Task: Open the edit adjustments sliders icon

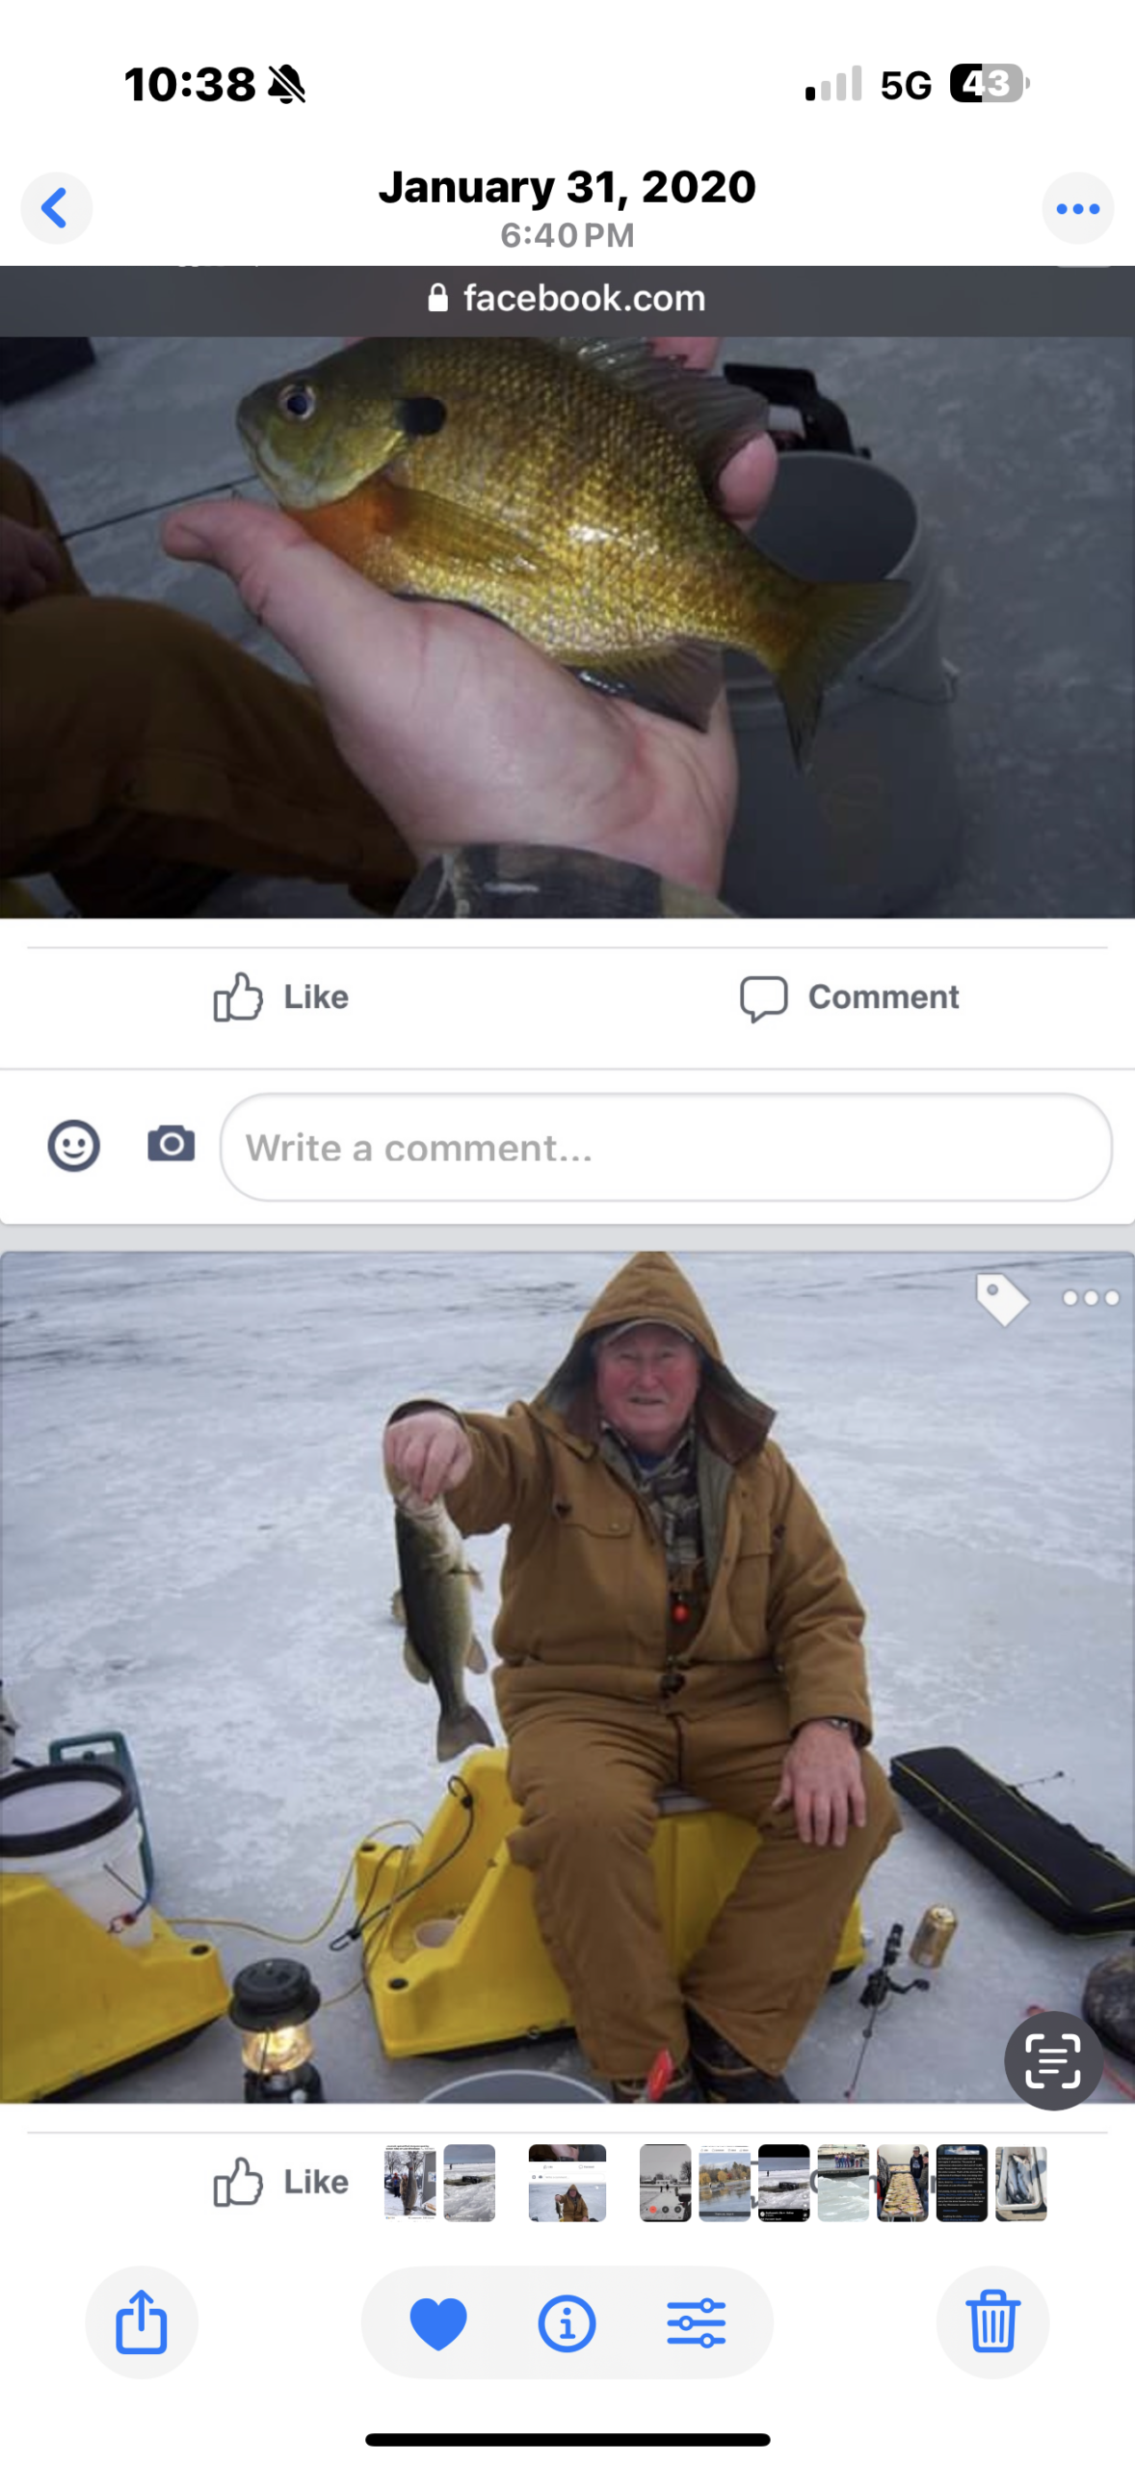Action: click(x=696, y=2322)
